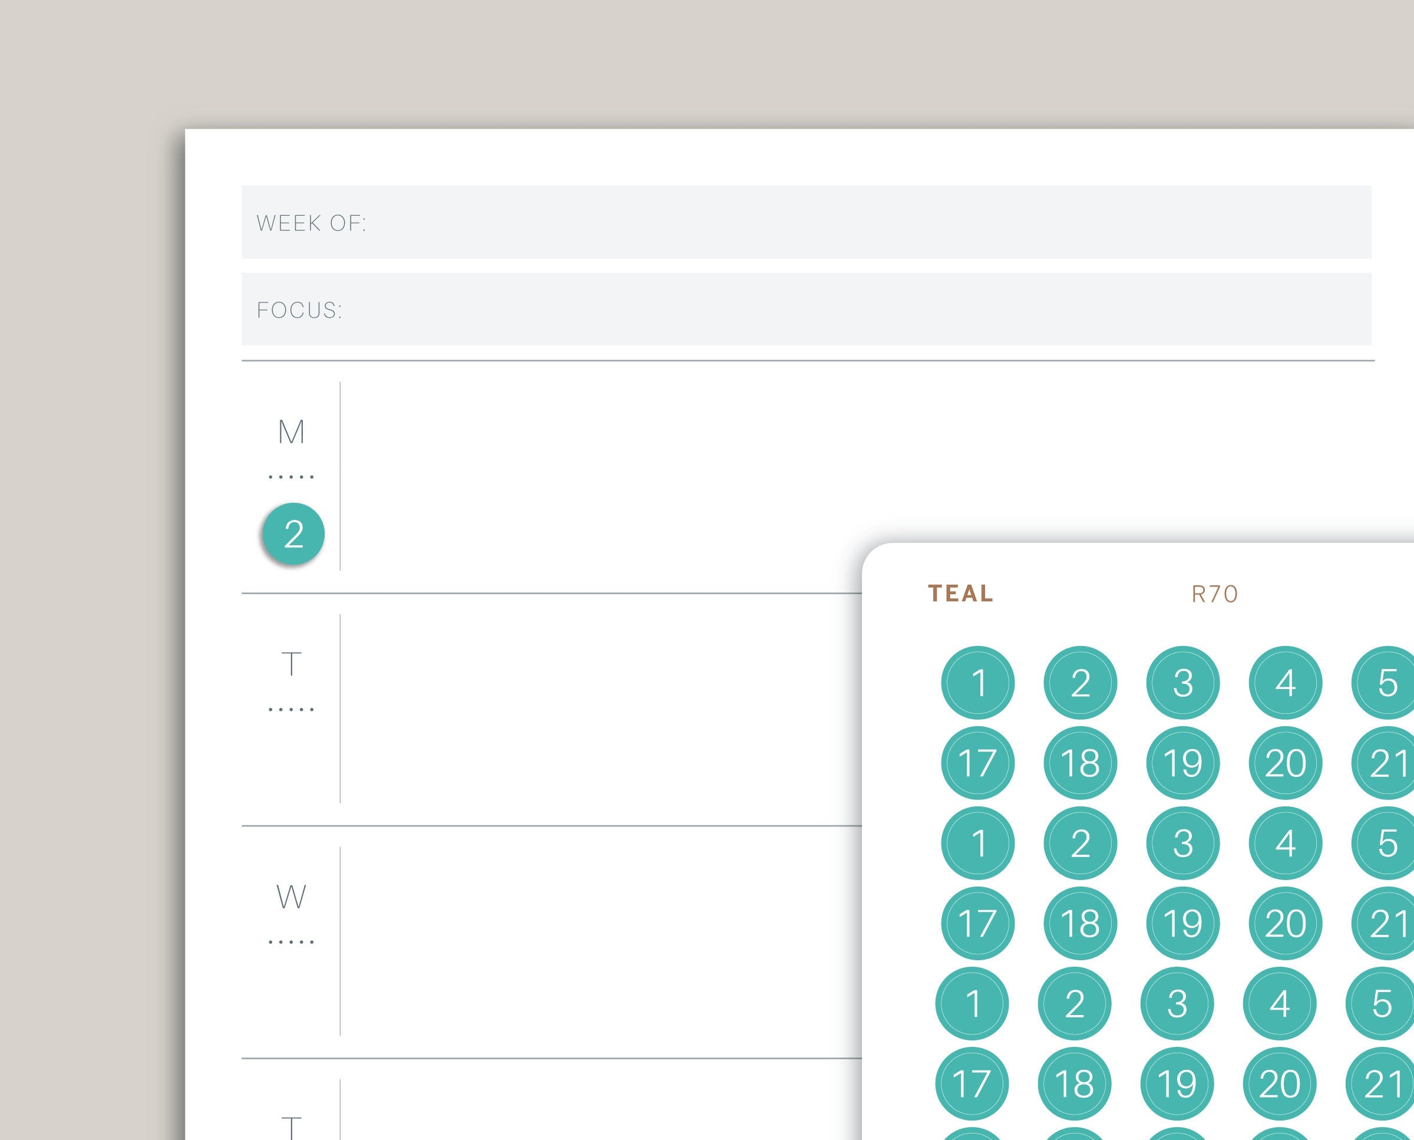Click the teal 2 sticker under Monday
Image resolution: width=1414 pixels, height=1140 pixels.
click(293, 534)
